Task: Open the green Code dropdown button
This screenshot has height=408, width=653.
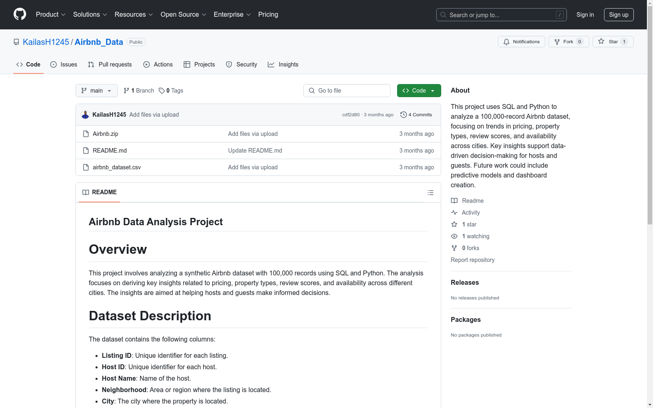Action: coord(419,91)
